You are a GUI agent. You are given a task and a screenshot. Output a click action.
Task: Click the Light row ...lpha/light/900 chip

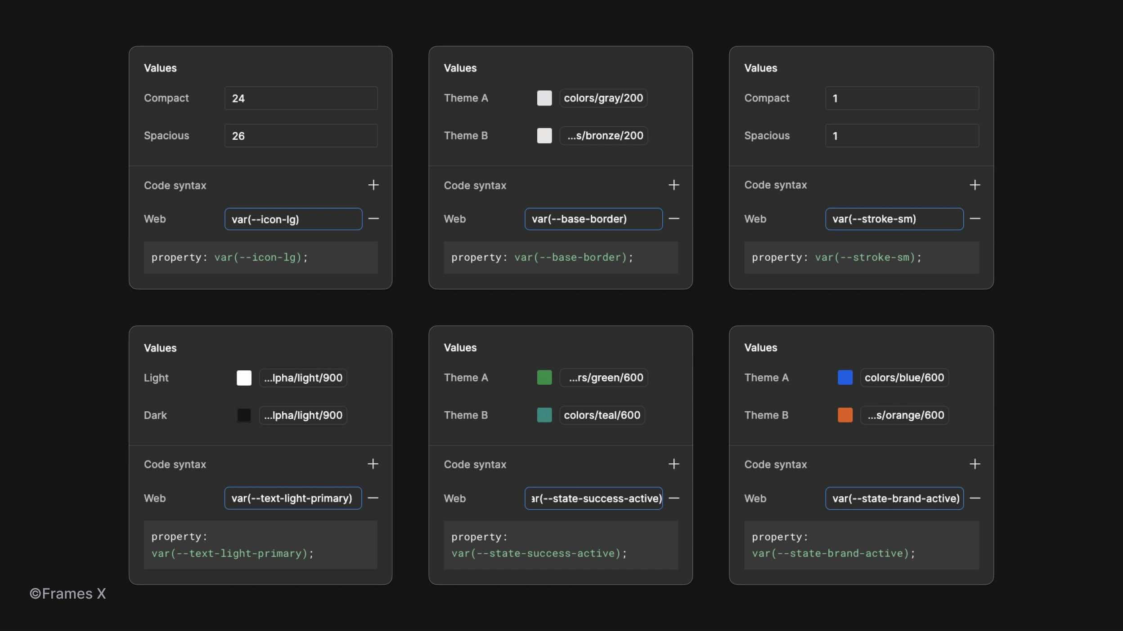click(x=303, y=378)
